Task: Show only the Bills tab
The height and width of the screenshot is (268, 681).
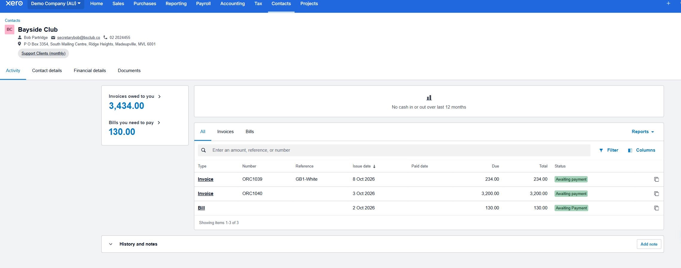Action: tap(250, 132)
